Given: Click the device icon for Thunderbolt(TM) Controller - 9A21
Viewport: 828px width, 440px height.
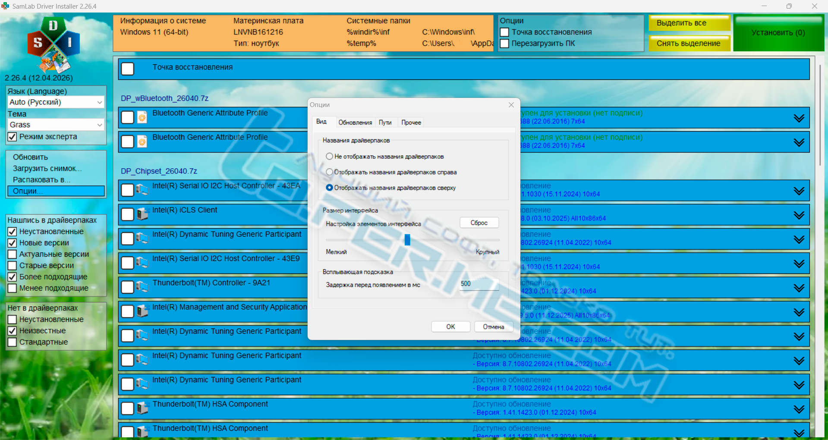Looking at the screenshot, I should point(142,286).
